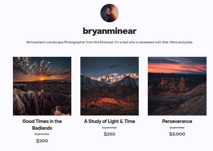Click the pink clouds in the Perseverance image

pos(177,68)
